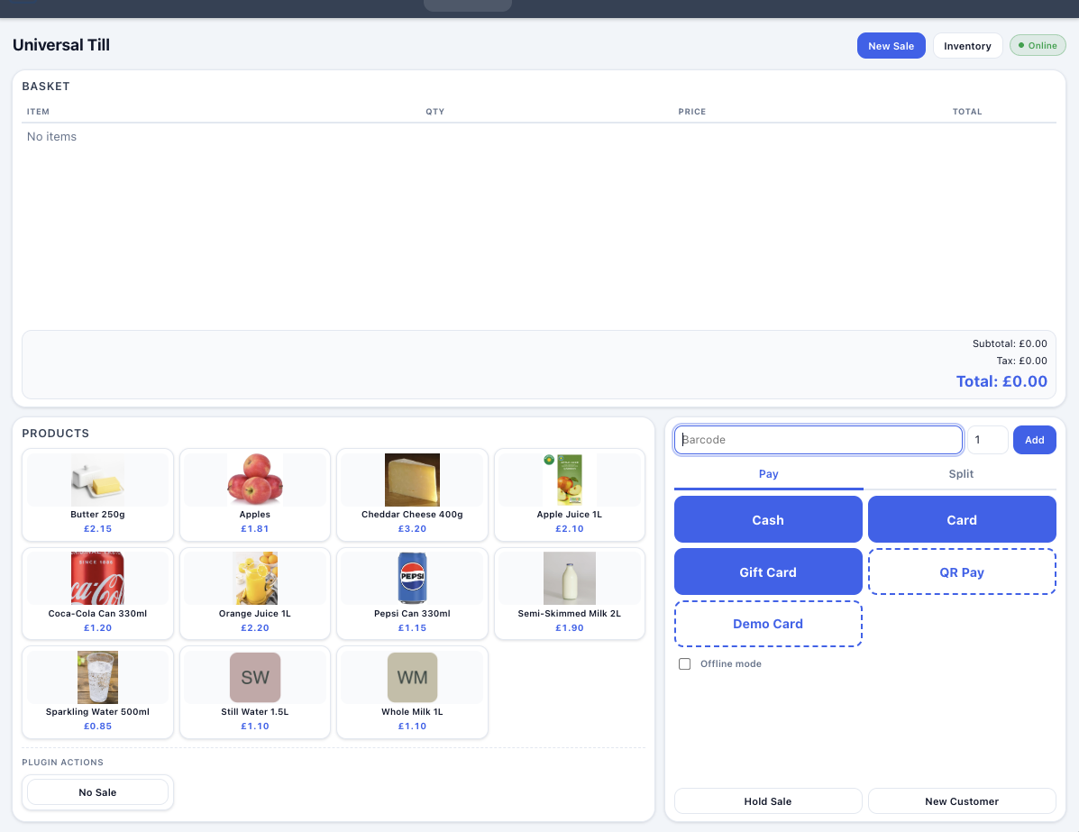Add Sparkling Water 500ml to basket
Viewport: 1079px width, 832px height.
click(97, 691)
